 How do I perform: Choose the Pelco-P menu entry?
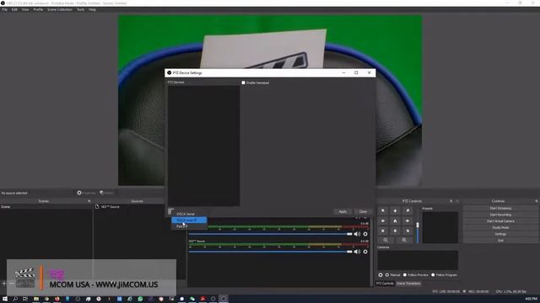pyautogui.click(x=189, y=226)
